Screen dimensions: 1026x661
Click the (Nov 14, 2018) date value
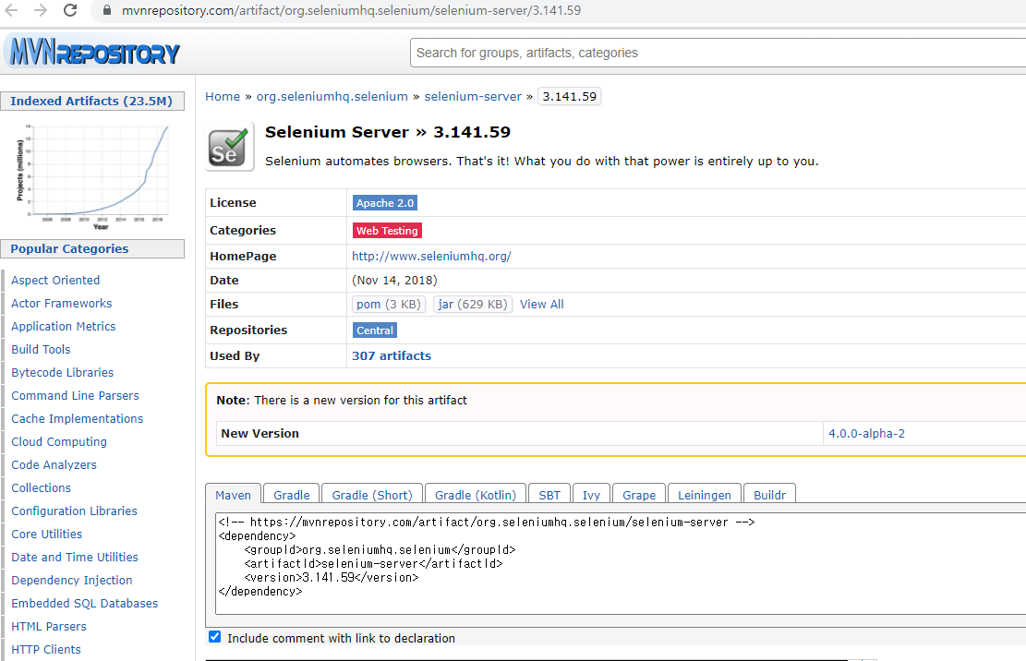394,280
